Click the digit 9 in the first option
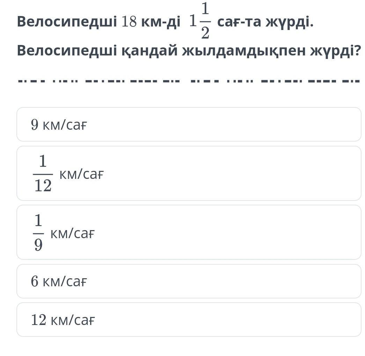The image size is (365, 356). coord(35,125)
